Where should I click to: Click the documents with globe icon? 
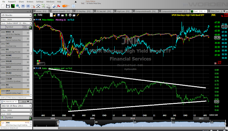pyautogui.click(x=53, y=6)
